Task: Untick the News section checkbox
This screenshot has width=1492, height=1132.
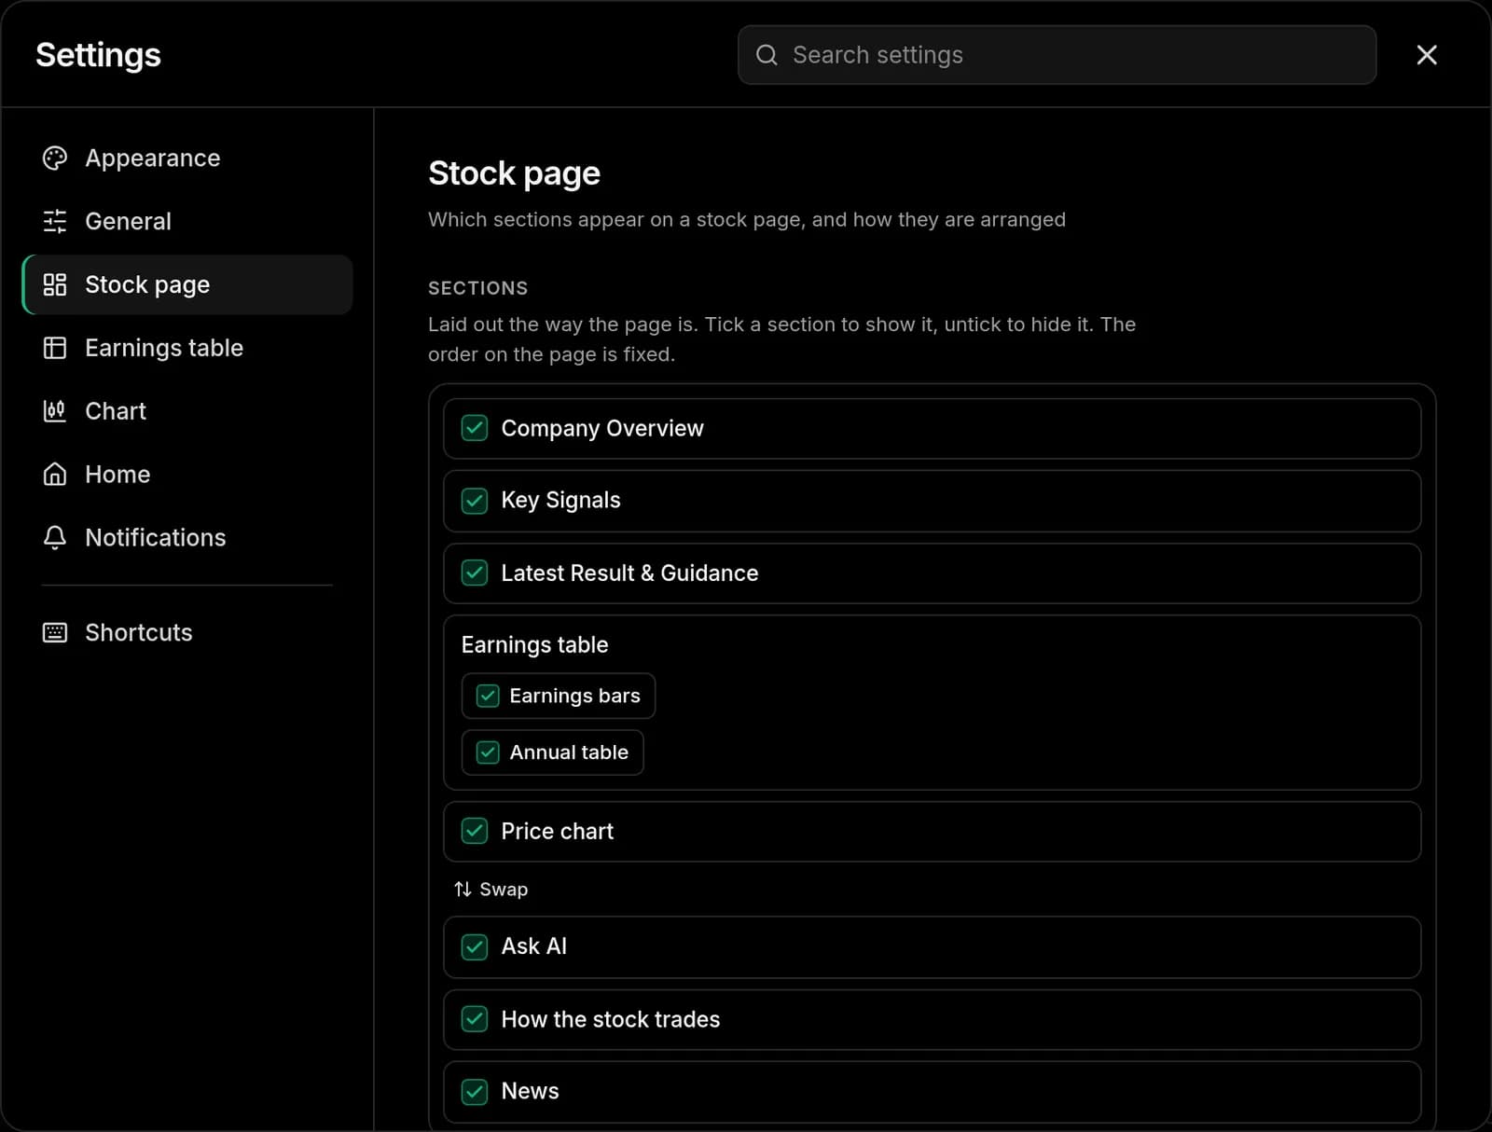Action: (x=475, y=1092)
